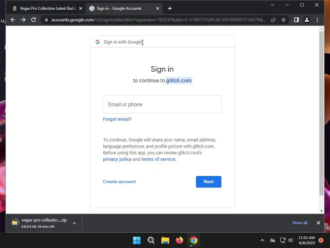Open Windows taskbar search
Viewport: 330px width, 248px height.
tap(151, 240)
